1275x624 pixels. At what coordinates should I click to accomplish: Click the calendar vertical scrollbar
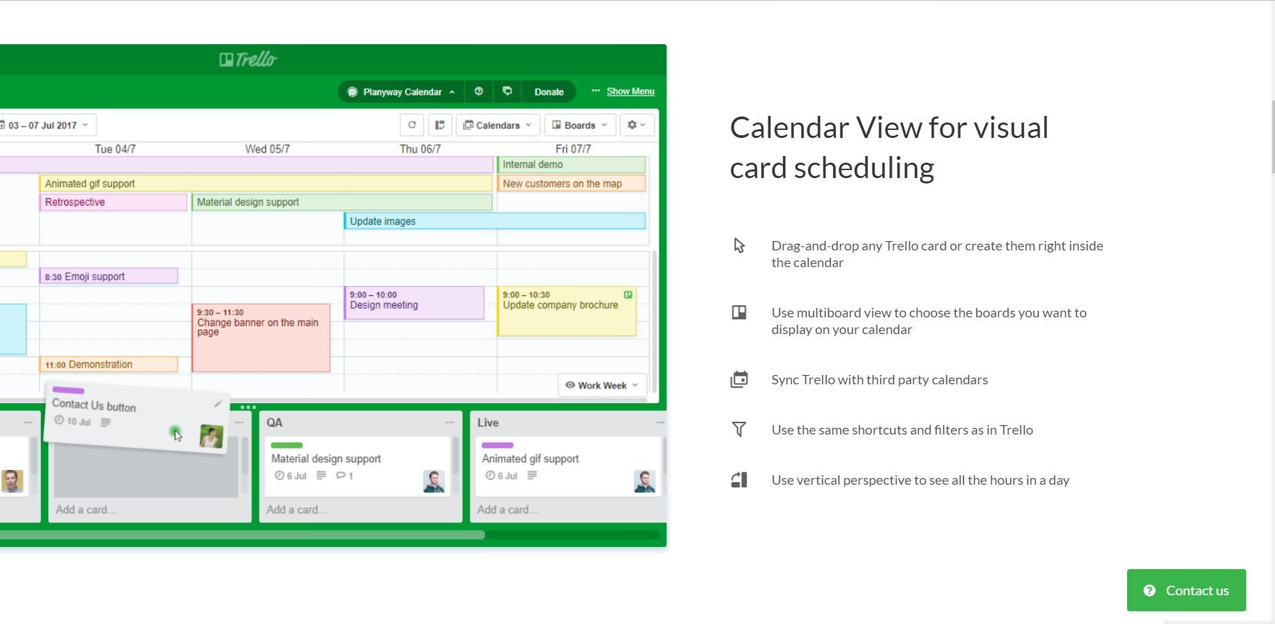(x=654, y=321)
